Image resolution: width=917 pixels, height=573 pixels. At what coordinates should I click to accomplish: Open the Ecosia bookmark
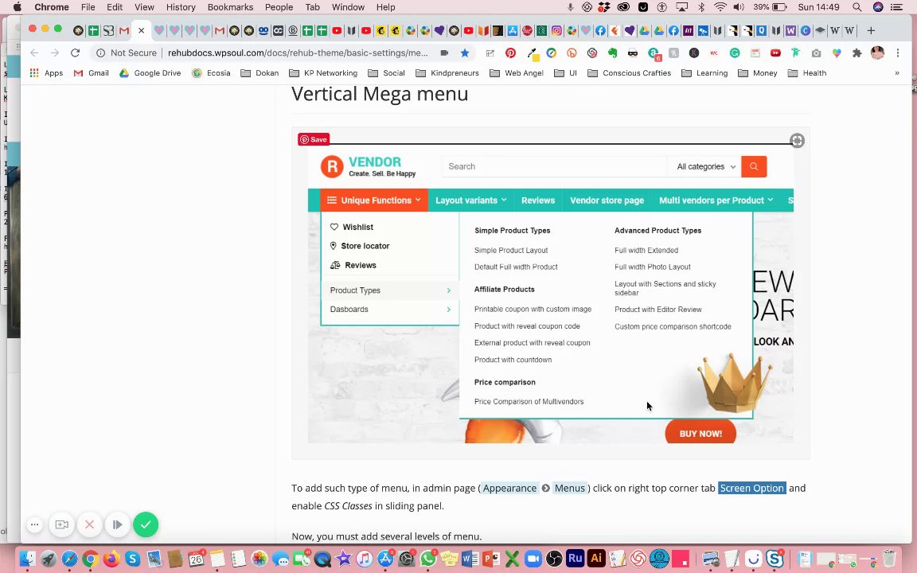[211, 73]
